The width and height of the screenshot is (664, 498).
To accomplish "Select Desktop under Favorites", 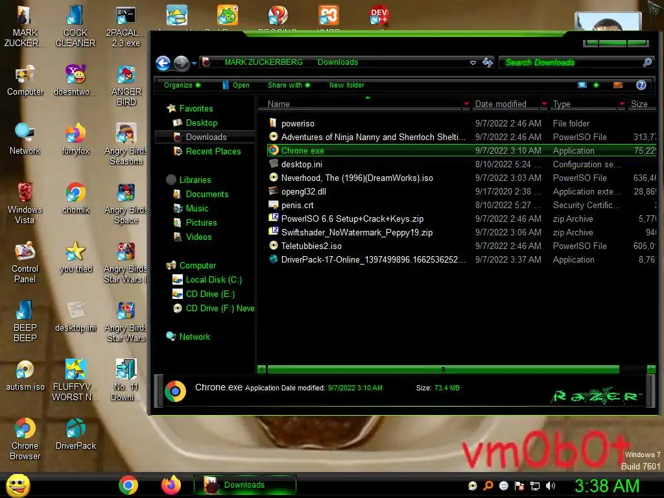I will (201, 123).
